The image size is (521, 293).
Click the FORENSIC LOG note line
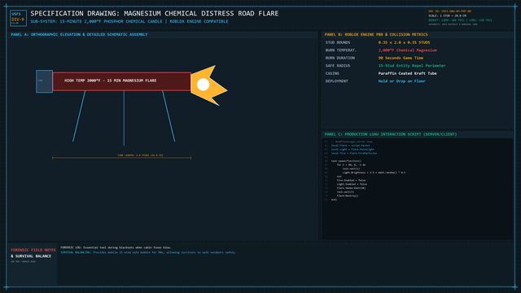coord(116,247)
